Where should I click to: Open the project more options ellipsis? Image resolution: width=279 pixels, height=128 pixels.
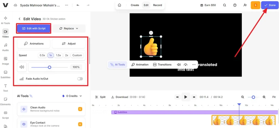66,5
